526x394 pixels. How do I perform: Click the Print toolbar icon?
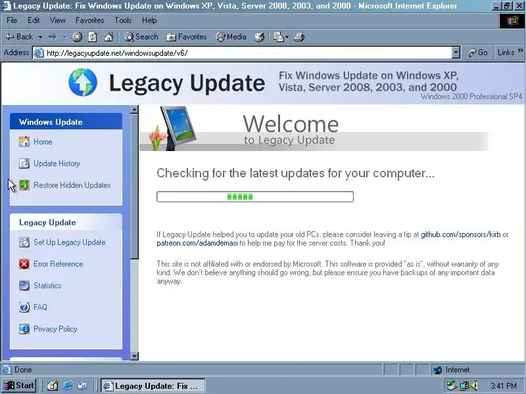(299, 37)
